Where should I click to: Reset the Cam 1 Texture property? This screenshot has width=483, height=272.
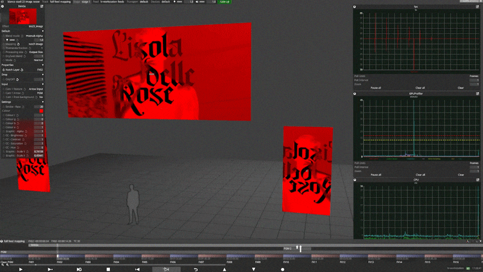click(x=25, y=89)
